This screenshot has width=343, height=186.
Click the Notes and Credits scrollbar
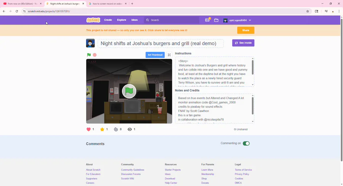[x=253, y=106]
